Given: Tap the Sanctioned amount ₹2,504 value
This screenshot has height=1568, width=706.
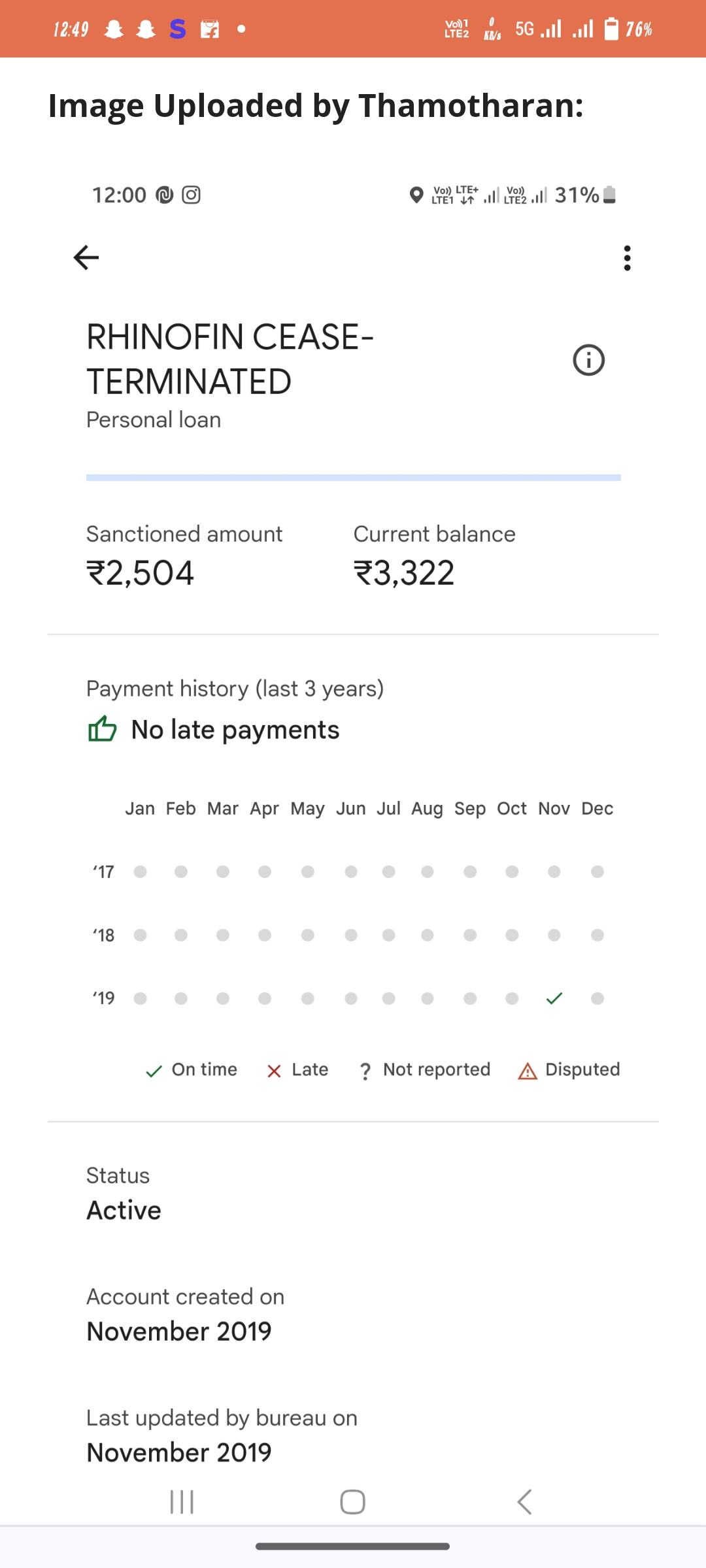Looking at the screenshot, I should 141,573.
